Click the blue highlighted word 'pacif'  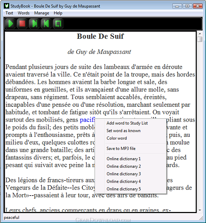tap(87, 120)
